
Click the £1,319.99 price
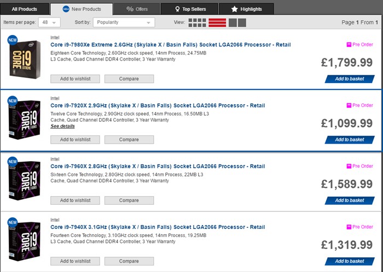[347, 245]
